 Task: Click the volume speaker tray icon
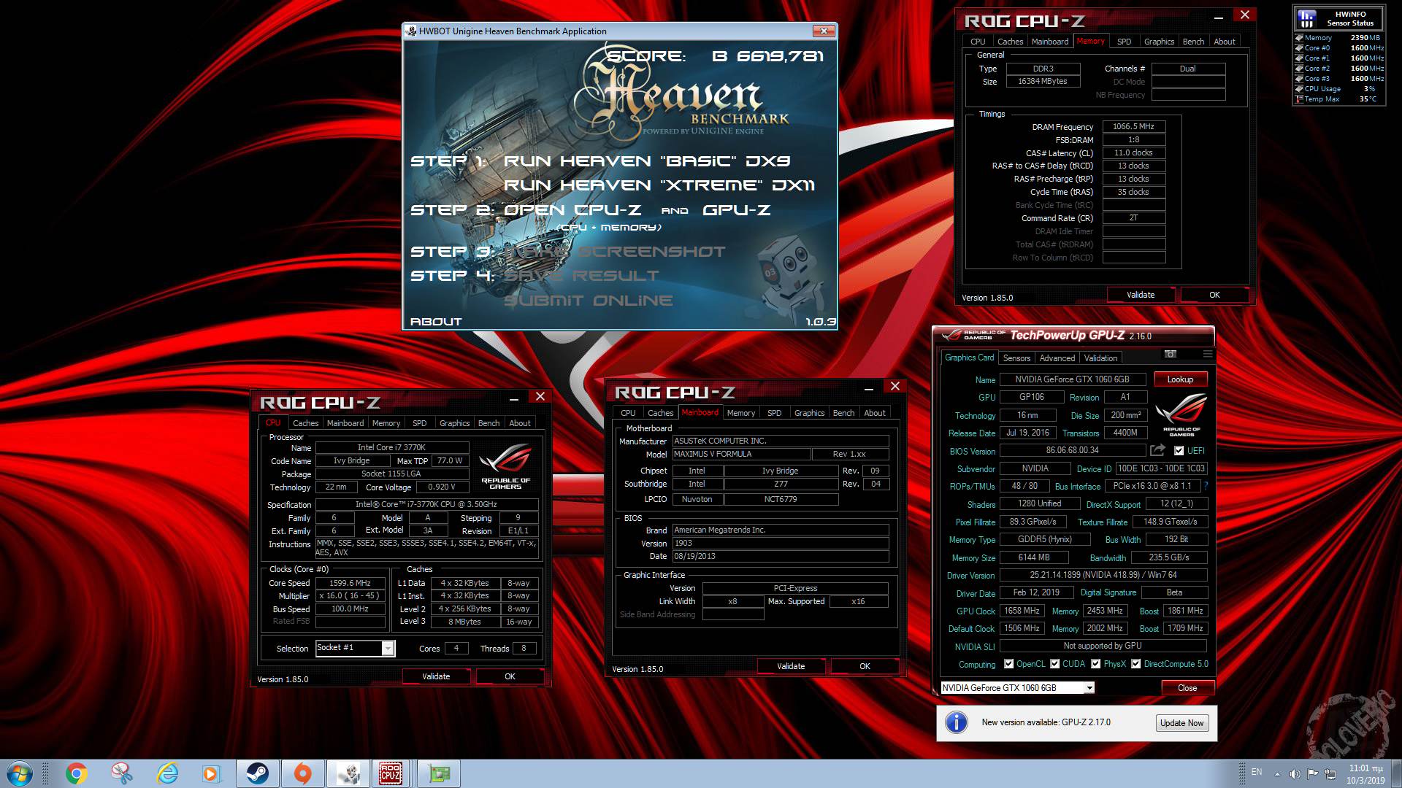coord(1295,774)
